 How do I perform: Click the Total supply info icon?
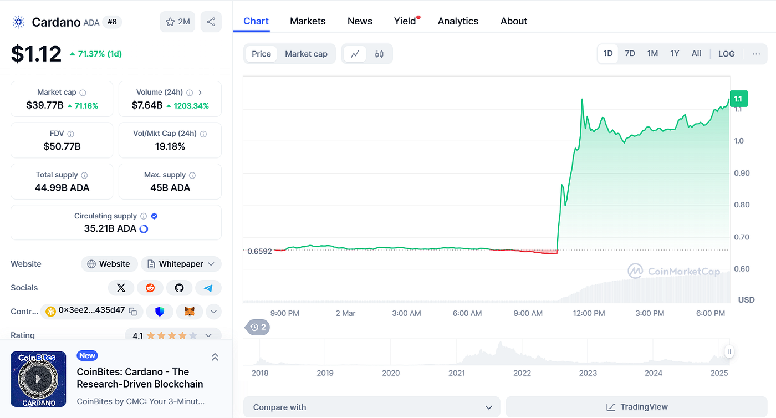click(84, 175)
